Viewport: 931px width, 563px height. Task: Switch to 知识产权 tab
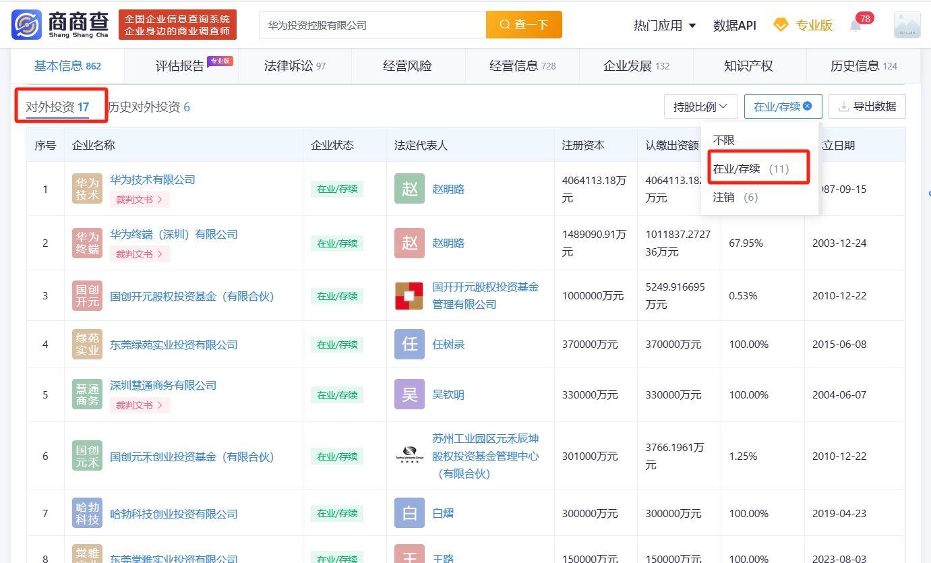tap(748, 65)
